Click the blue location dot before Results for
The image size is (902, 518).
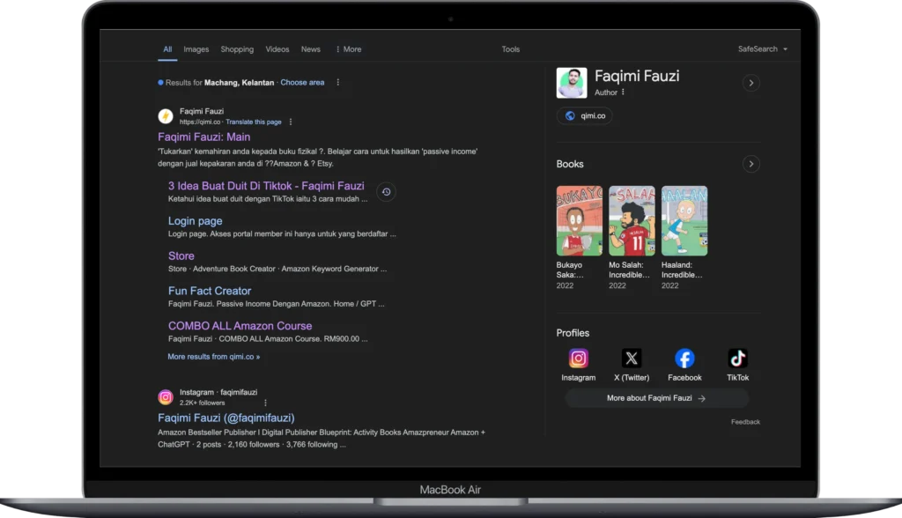coord(160,82)
